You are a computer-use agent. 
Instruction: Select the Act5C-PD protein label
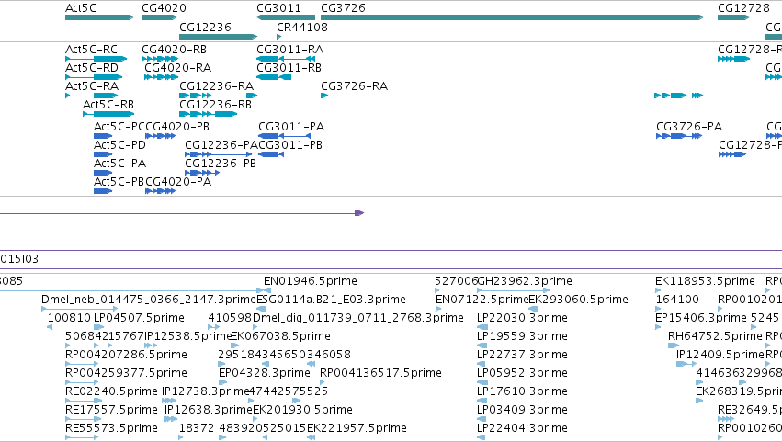pyautogui.click(x=119, y=144)
